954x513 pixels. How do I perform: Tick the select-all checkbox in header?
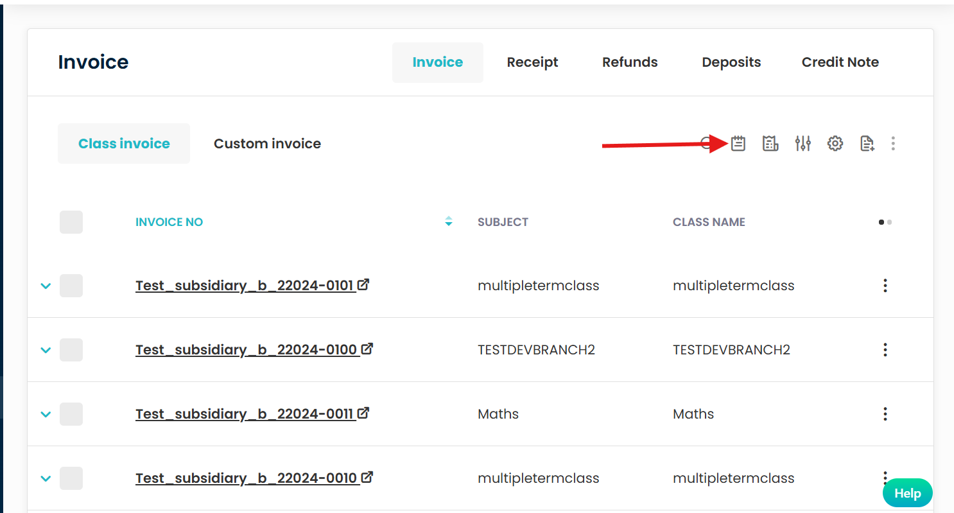click(x=71, y=222)
